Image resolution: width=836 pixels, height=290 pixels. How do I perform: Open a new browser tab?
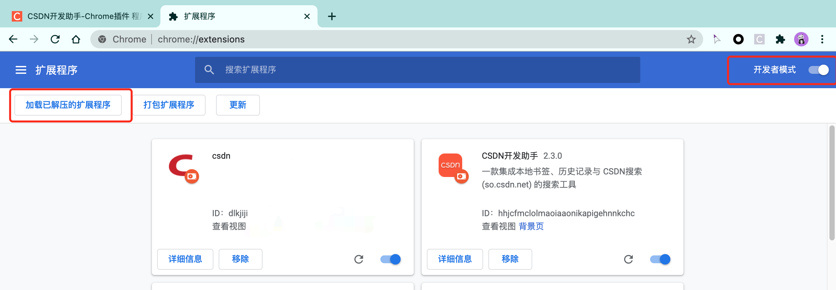(x=332, y=16)
